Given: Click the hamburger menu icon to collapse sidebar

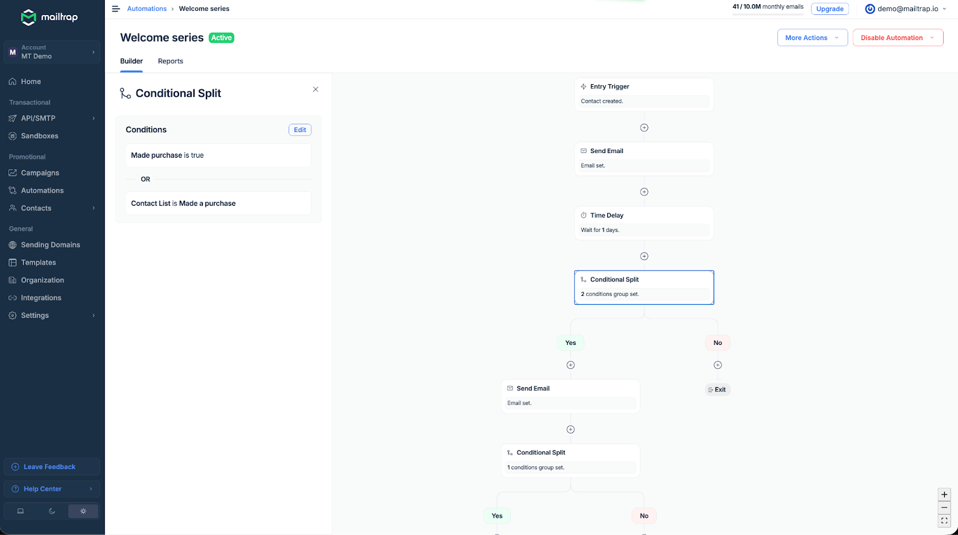Looking at the screenshot, I should pyautogui.click(x=116, y=9).
